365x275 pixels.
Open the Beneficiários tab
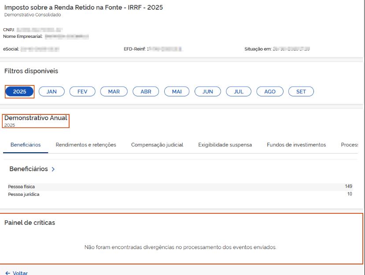[x=26, y=145]
